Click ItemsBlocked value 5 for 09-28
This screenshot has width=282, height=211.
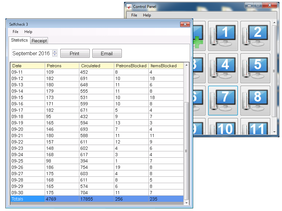[x=166, y=180]
